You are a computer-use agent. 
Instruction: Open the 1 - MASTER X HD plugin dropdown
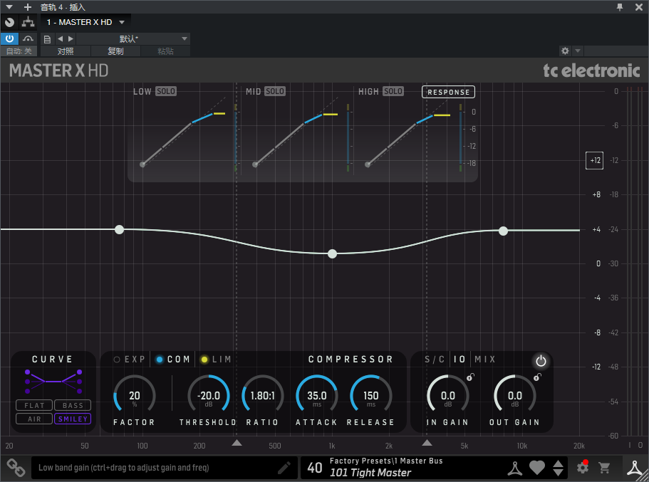coord(85,22)
